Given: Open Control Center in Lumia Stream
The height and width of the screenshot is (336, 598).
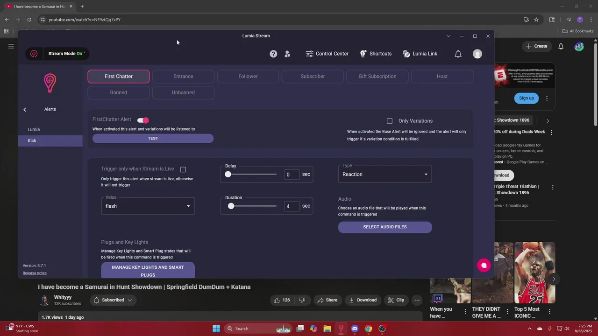Looking at the screenshot, I should 327,54.
